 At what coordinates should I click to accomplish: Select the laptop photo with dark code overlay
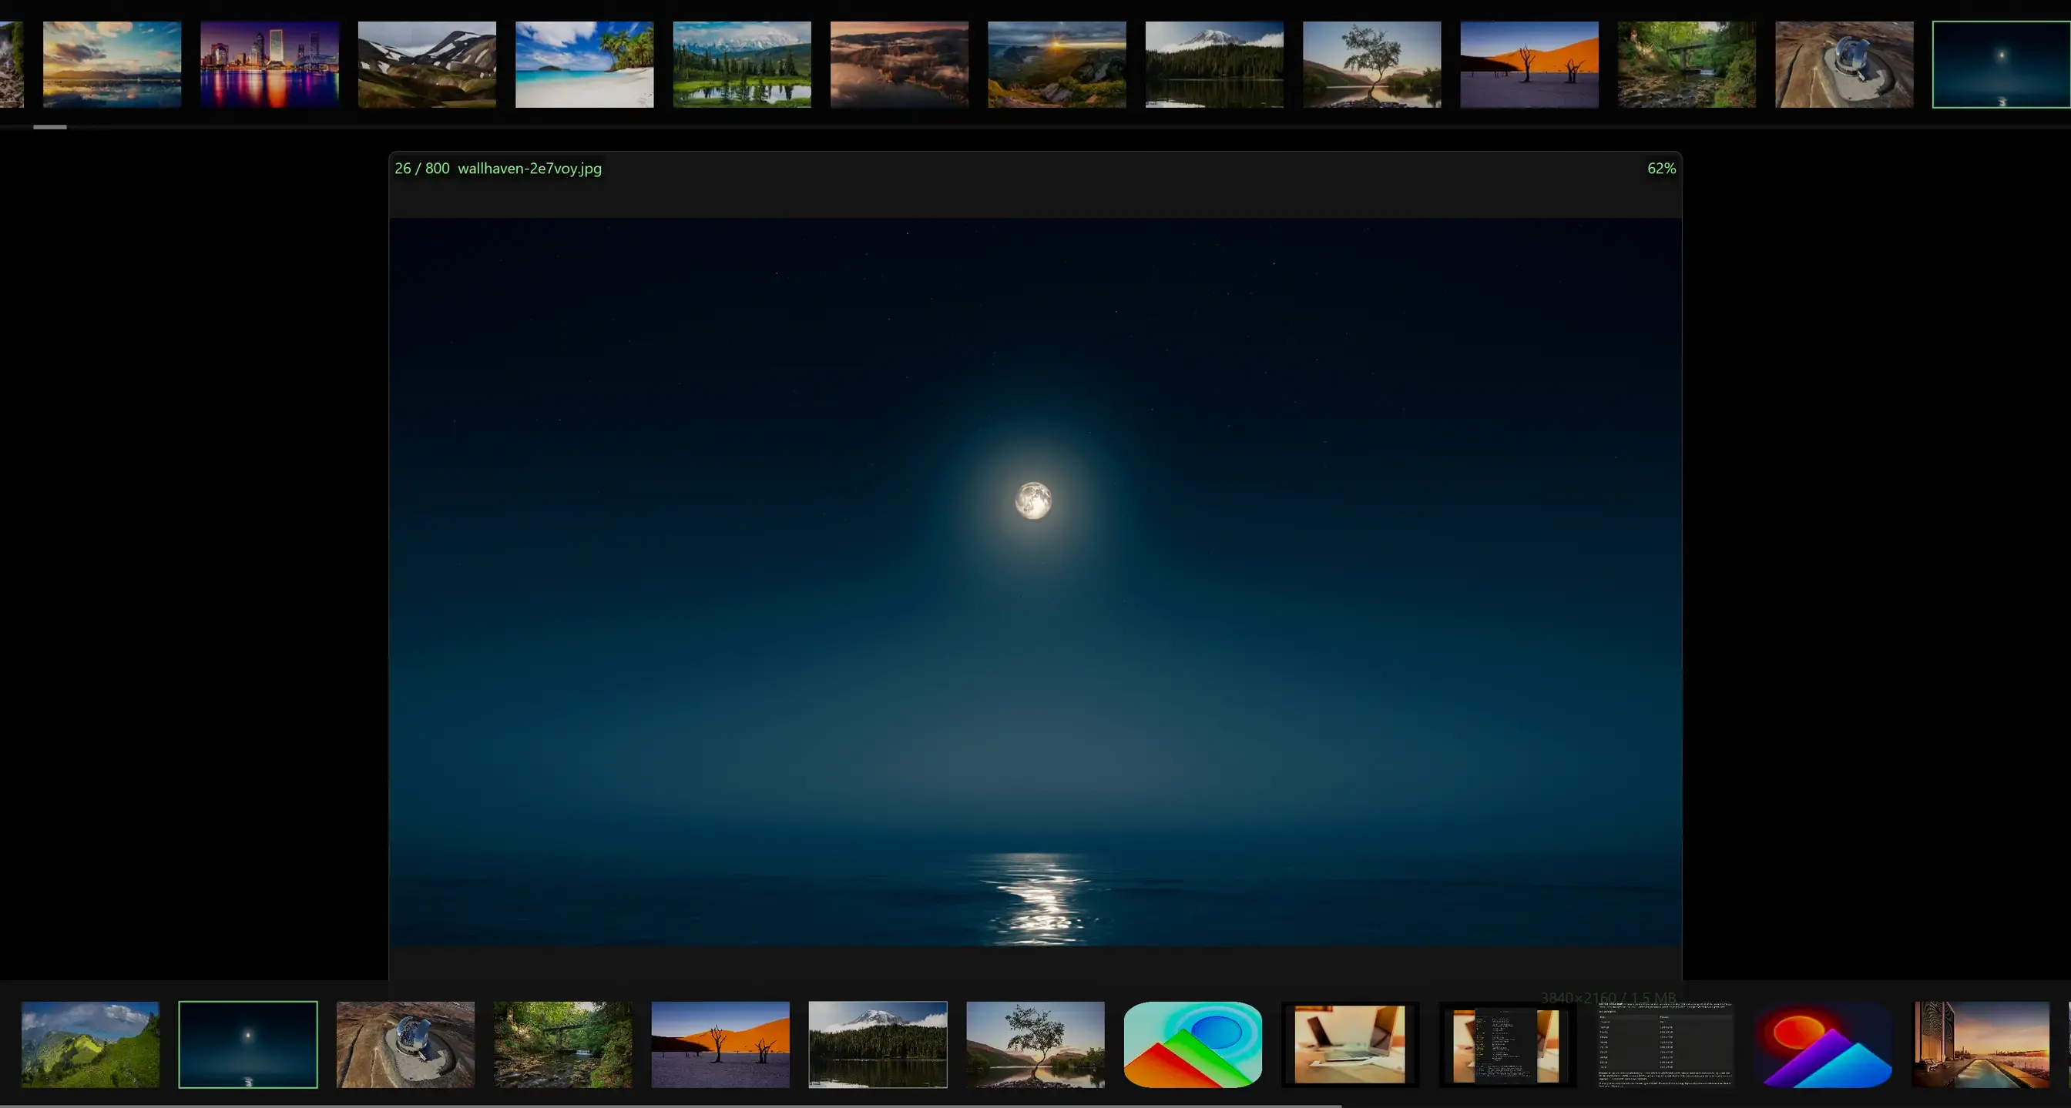(1509, 1045)
